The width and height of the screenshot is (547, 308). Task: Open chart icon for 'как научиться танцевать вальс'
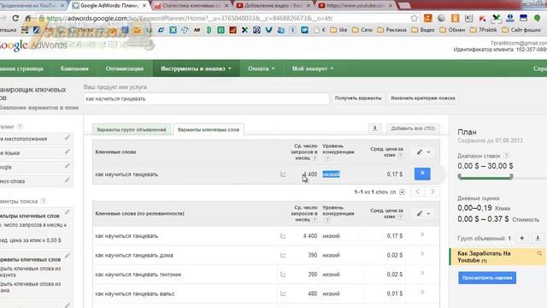[283, 293]
